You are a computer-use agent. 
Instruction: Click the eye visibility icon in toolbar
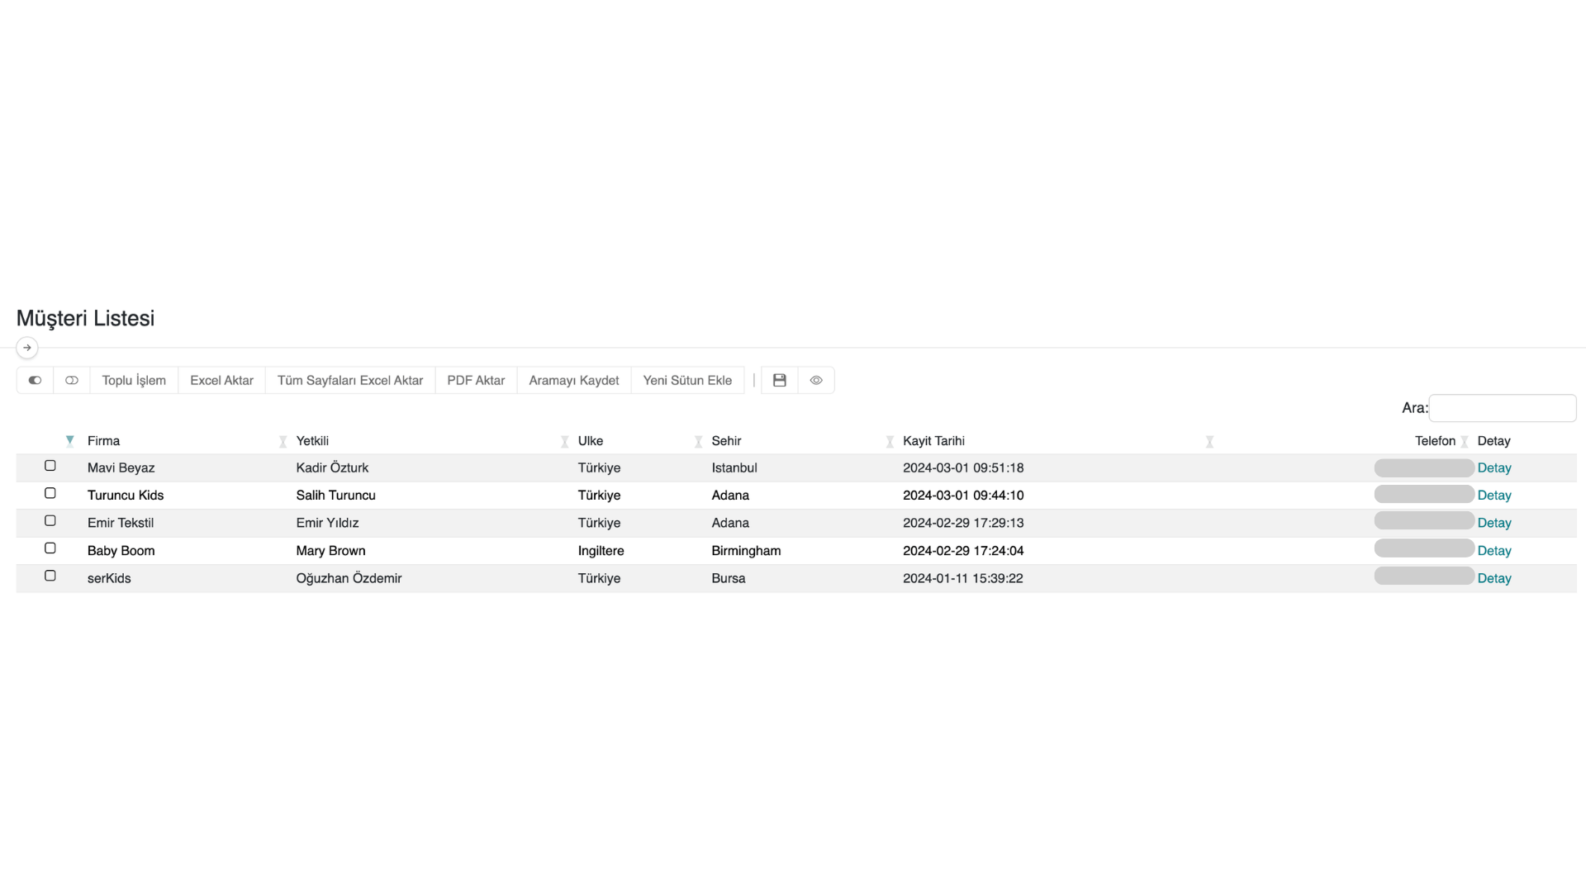(x=816, y=380)
